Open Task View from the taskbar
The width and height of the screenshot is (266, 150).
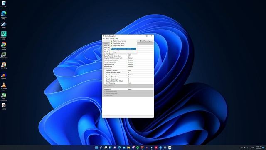[106, 147]
